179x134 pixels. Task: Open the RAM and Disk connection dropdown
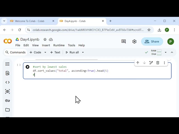point(166,52)
